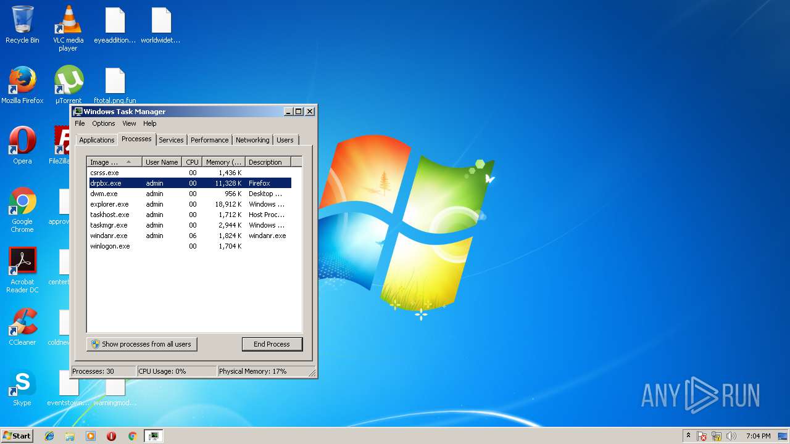
Task: Select the windanr.exe process row
Action: 189,236
